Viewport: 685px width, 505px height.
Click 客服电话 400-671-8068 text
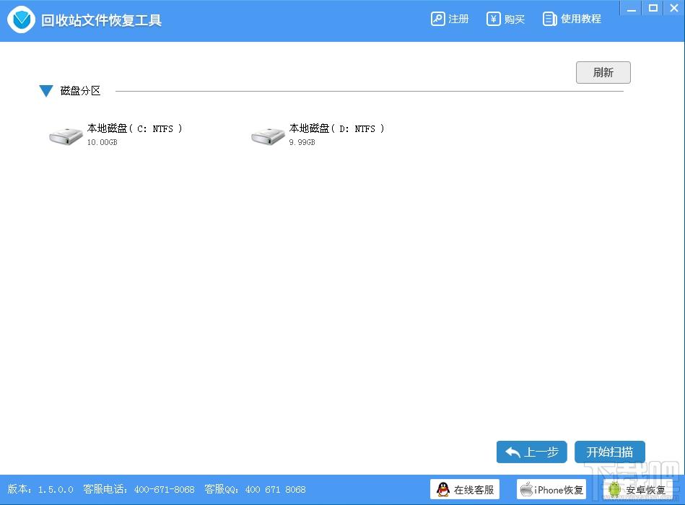click(x=139, y=489)
